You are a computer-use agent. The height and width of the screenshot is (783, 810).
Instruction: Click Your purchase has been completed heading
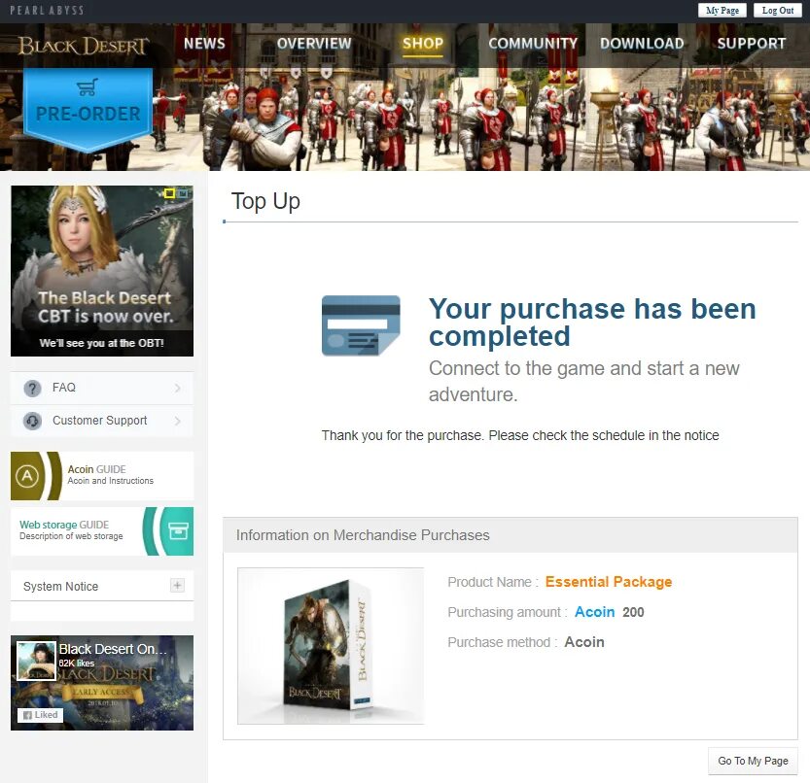pyautogui.click(x=592, y=323)
